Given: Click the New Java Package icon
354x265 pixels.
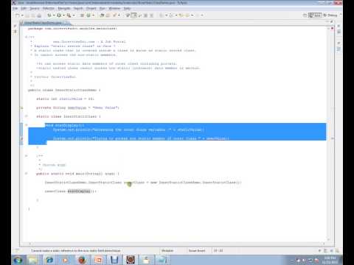Looking at the screenshot, I should click(x=82, y=15).
